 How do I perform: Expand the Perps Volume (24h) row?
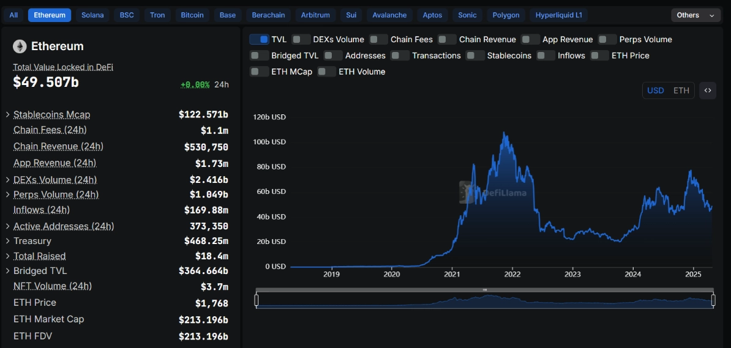7,194
